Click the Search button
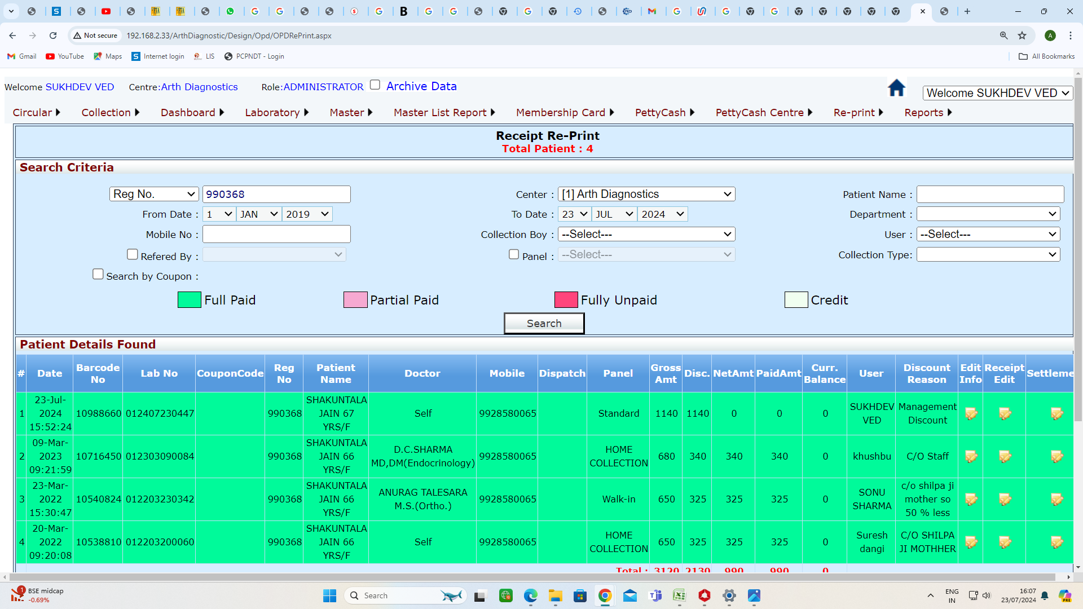The height and width of the screenshot is (609, 1083). 544,324
